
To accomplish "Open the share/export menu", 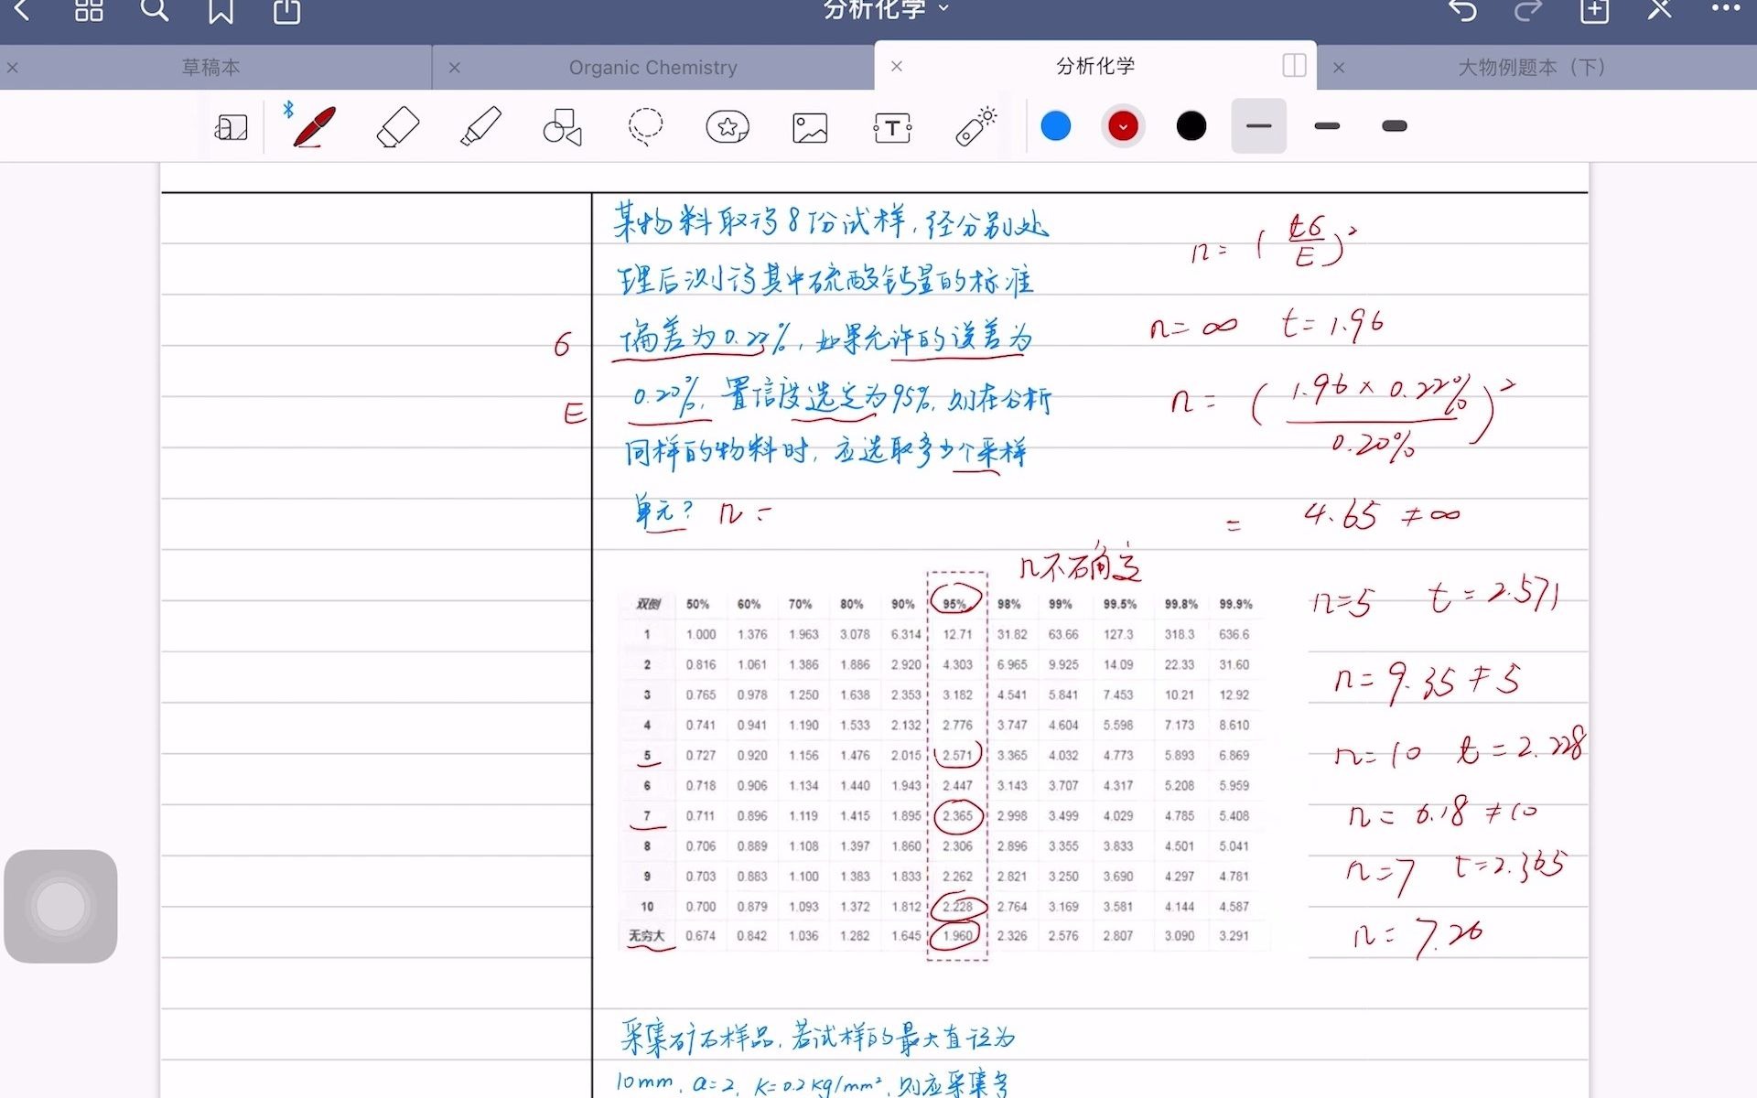I will pos(286,10).
